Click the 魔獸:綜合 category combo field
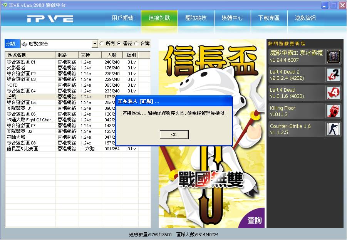The width and height of the screenshot is (347, 240). tap(59, 44)
